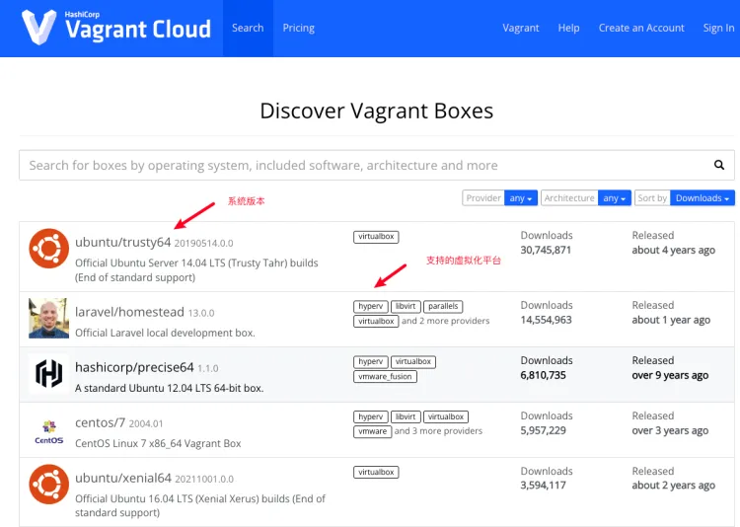740x527 pixels.
Task: Click Create an Account
Action: coord(641,28)
